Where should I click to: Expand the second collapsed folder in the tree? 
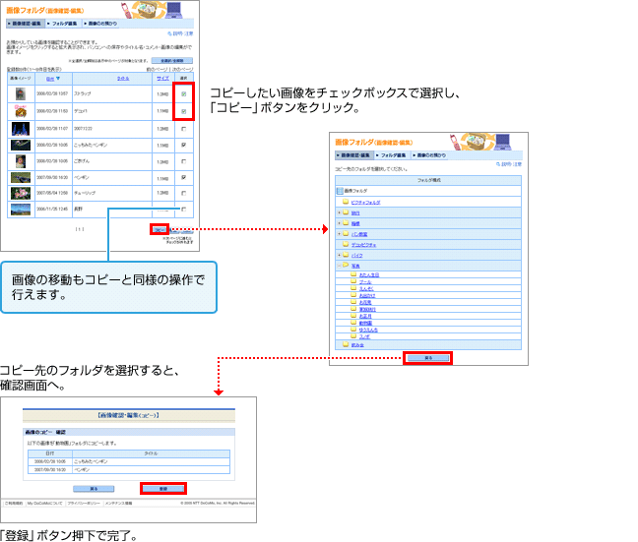click(339, 223)
